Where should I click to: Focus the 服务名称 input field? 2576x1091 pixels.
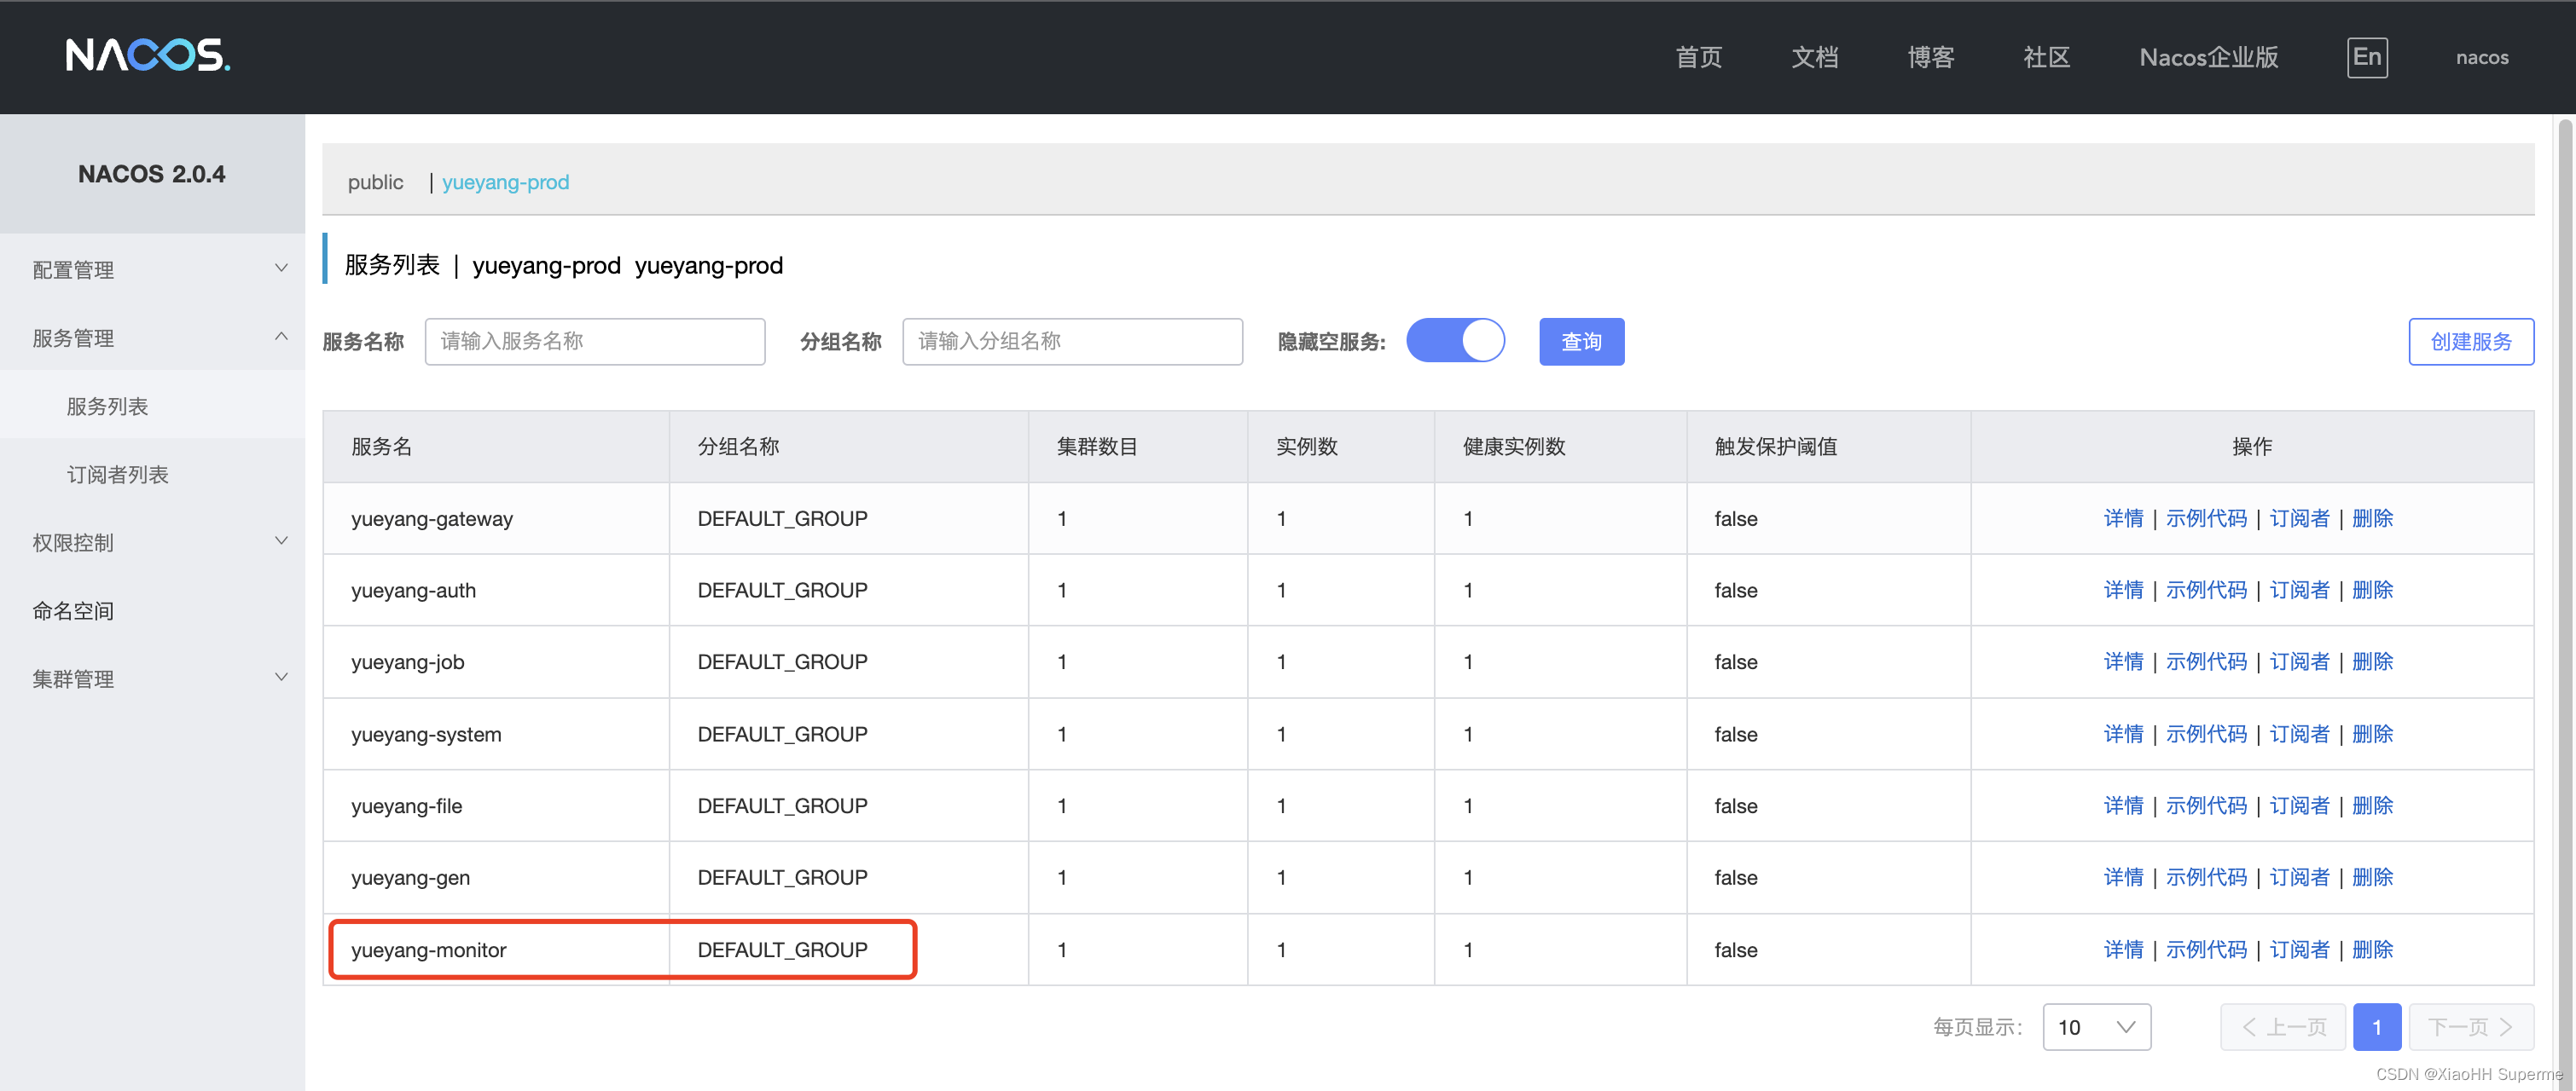point(595,341)
